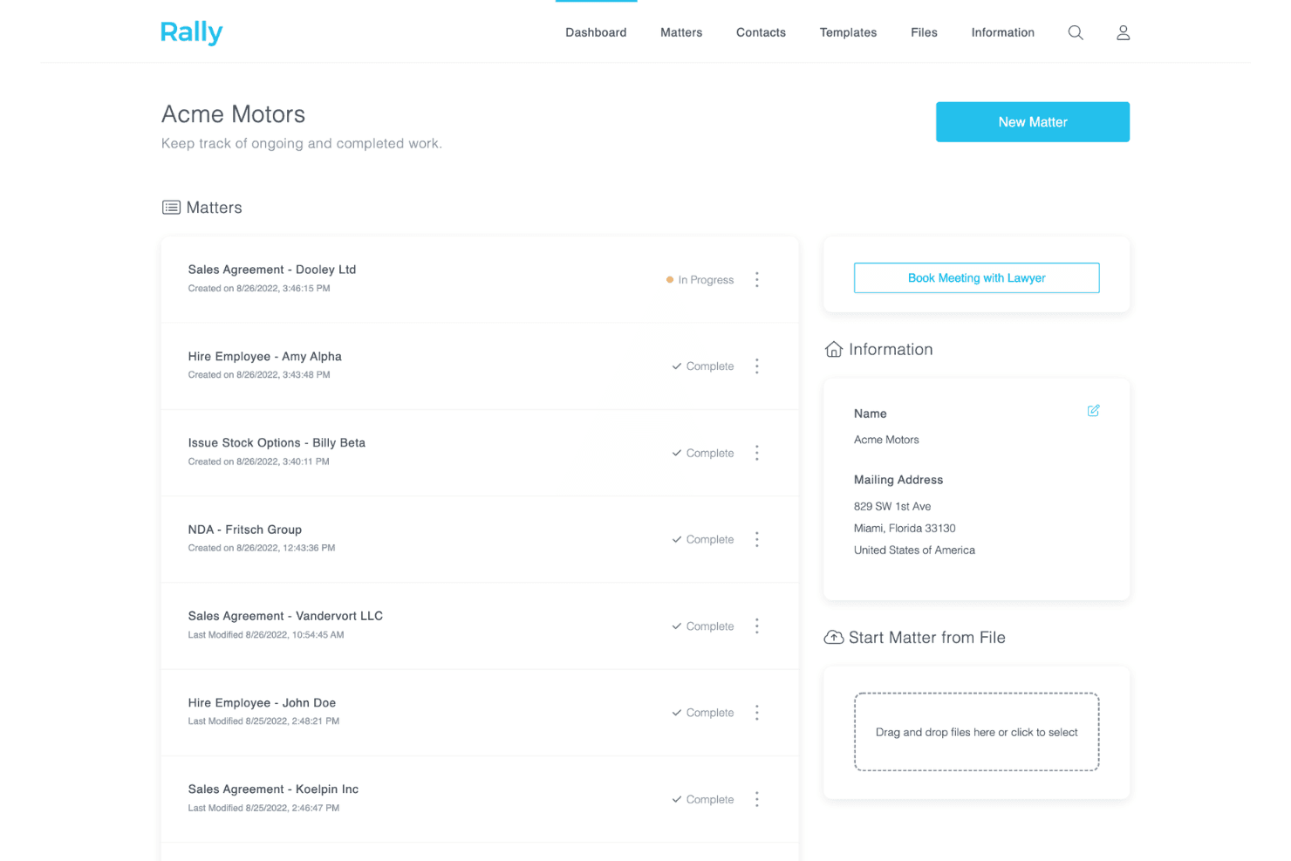The image size is (1291, 861).
Task: Click Complete status on Fritsch Group row
Action: (x=703, y=539)
